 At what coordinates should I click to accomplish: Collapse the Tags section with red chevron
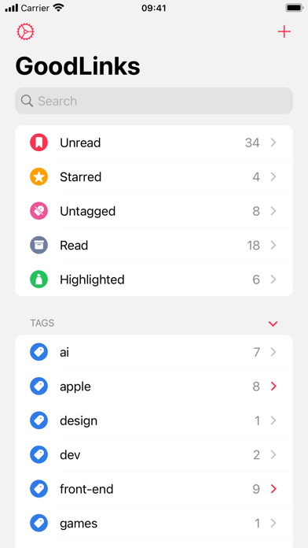tap(273, 324)
